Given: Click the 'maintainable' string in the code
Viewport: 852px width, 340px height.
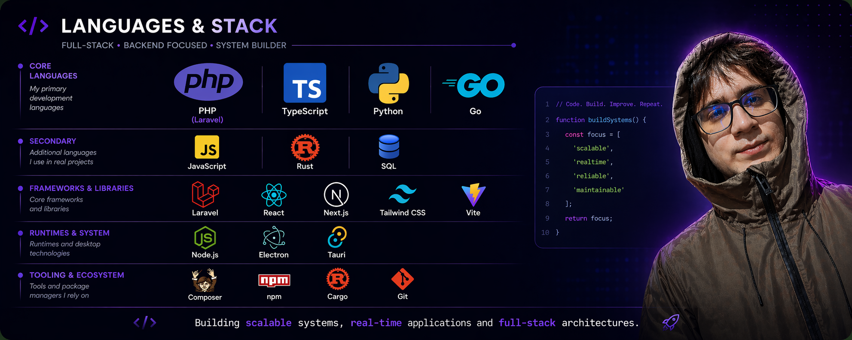Looking at the screenshot, I should pos(599,190).
